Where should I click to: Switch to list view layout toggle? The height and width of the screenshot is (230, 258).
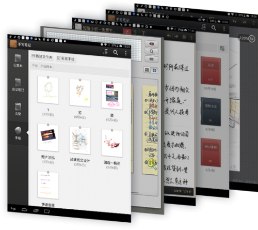click(147, 70)
